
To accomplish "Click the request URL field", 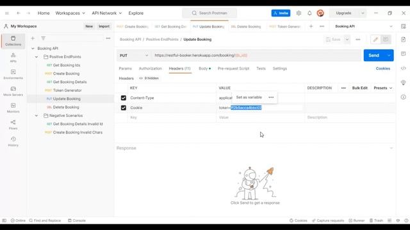I will [256, 56].
